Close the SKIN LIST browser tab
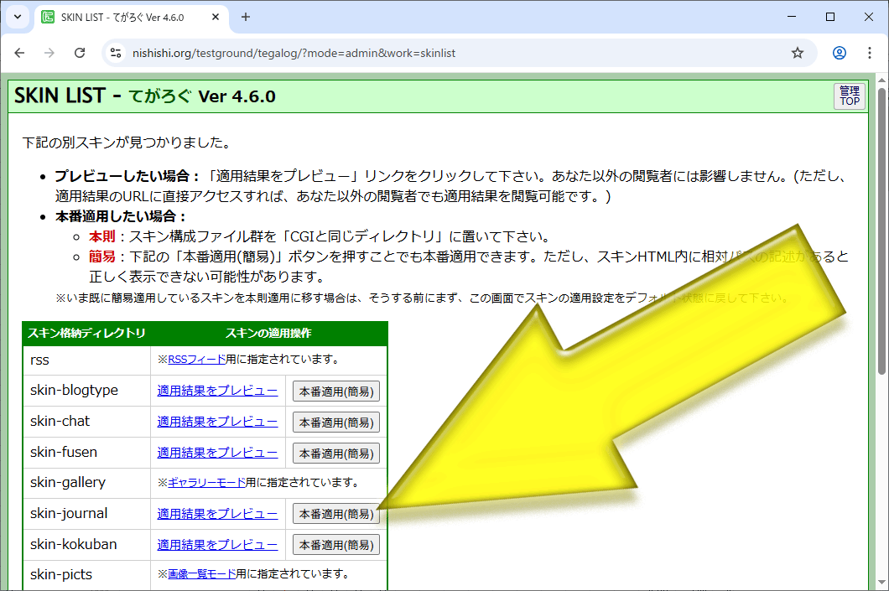Viewport: 889px width, 591px height. point(216,17)
